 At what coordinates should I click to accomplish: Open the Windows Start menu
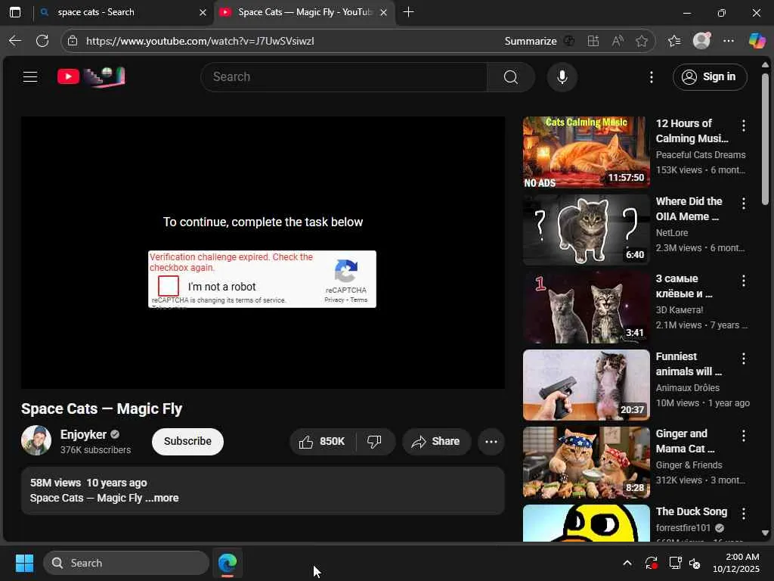tap(24, 563)
